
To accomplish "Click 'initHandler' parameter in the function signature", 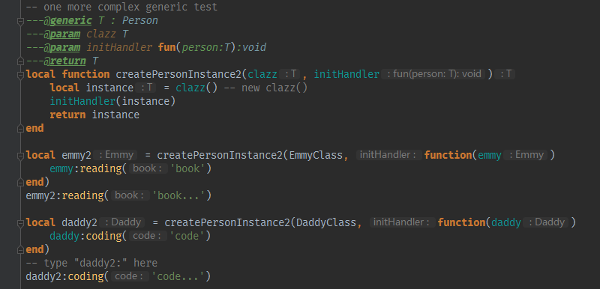I will [346, 74].
